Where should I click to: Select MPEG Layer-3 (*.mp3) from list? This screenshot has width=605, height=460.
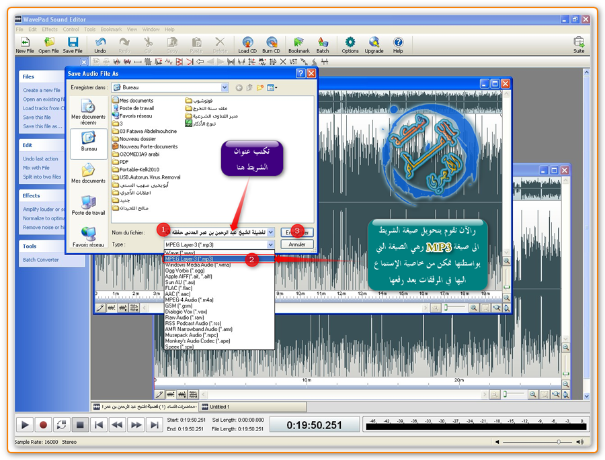(x=219, y=259)
